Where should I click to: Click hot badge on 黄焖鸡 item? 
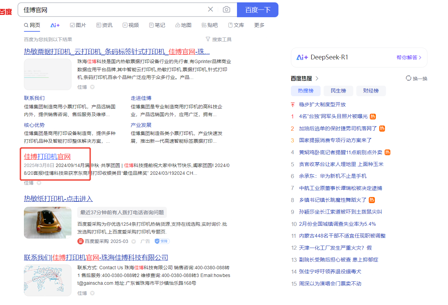click(387, 152)
